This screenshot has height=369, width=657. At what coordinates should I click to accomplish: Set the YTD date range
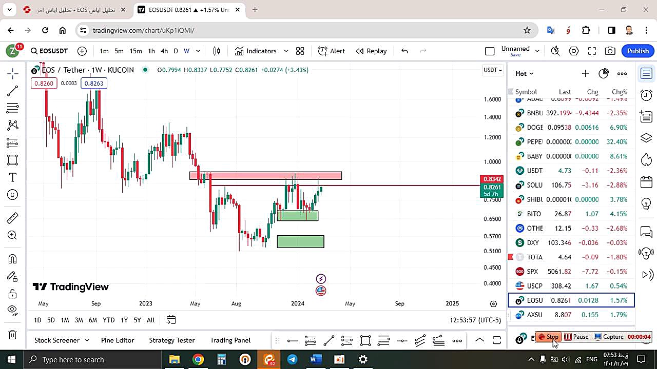click(108, 320)
